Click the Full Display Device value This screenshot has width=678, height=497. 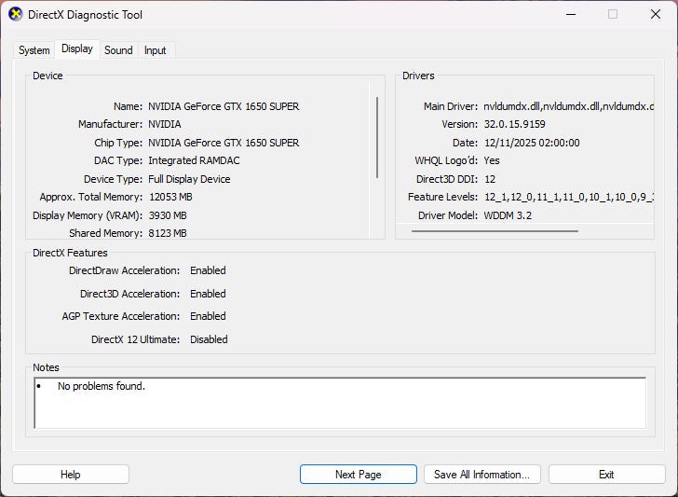click(189, 179)
